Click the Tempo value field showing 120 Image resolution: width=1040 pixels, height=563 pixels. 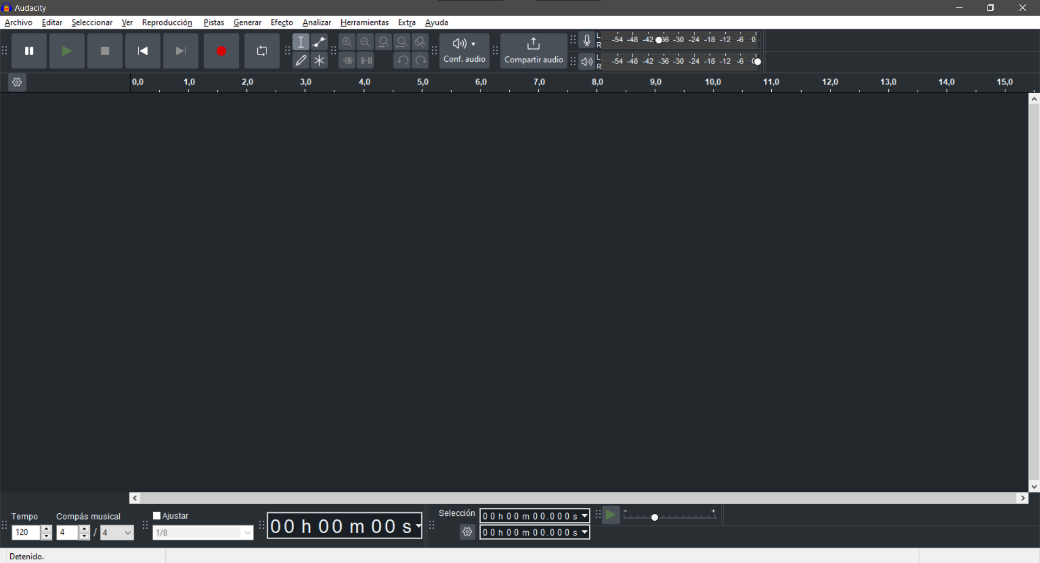[26, 533]
